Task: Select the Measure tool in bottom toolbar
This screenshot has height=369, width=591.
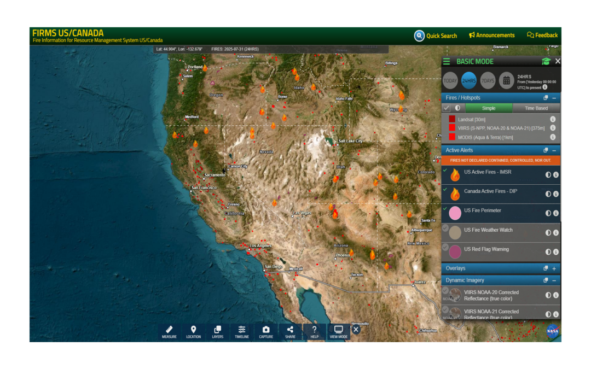Action: click(169, 332)
